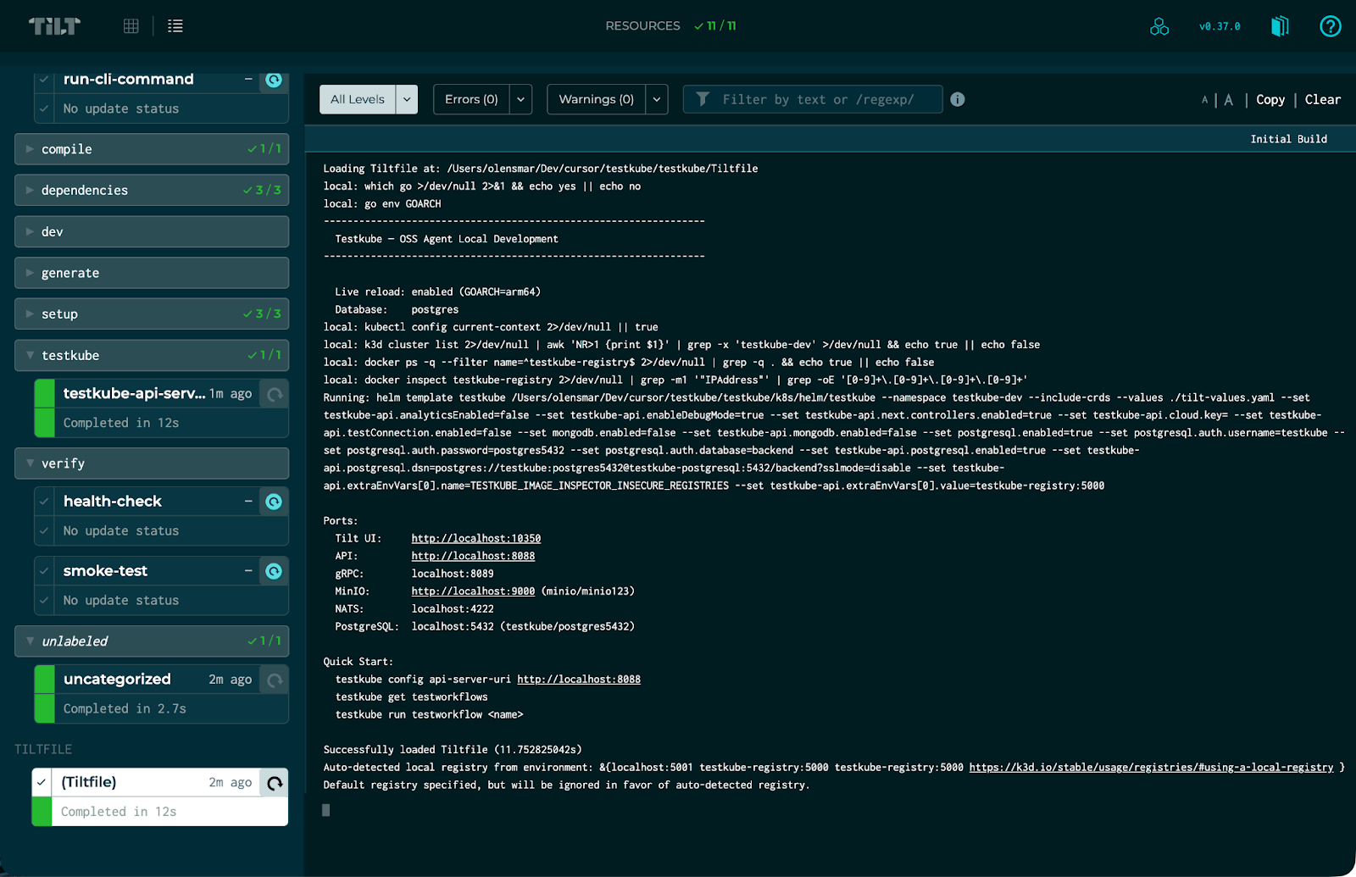Screen dimensions: 1356x877
Task: Switch to table view grid icon
Action: (x=131, y=26)
